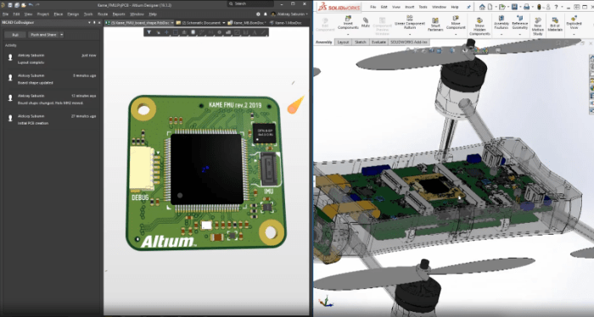Image resolution: width=594 pixels, height=317 pixels.
Task: Open SOLIDWORKS Window menu
Action: tap(439, 7)
